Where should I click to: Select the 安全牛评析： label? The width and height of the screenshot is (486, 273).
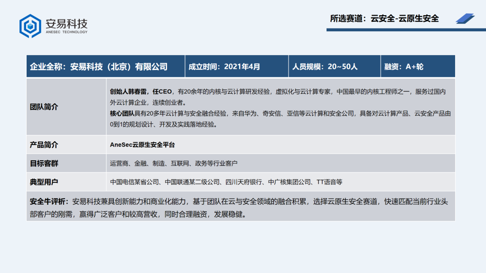pos(49,202)
